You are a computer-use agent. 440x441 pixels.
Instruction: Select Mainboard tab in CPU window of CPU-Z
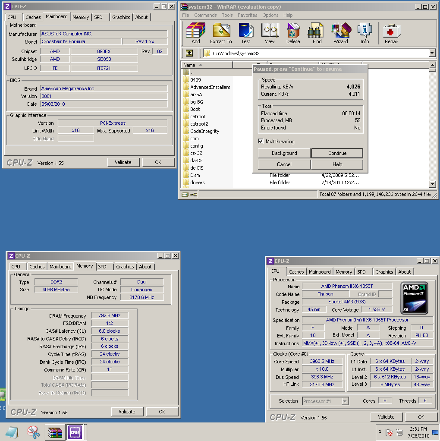coord(320,272)
